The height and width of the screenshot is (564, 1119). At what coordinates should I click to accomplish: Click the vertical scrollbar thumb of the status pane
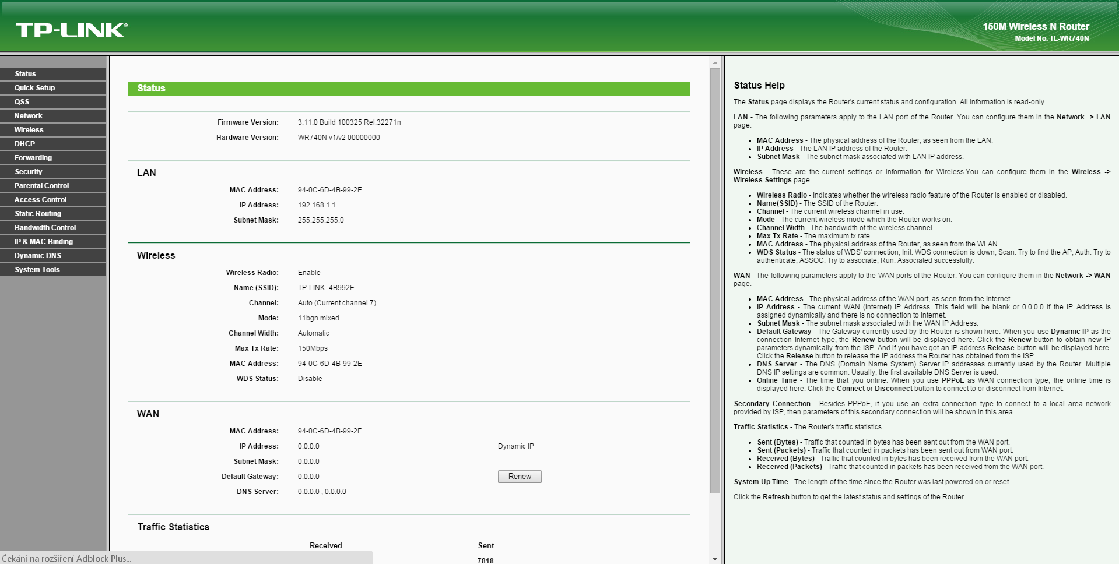[x=715, y=281]
